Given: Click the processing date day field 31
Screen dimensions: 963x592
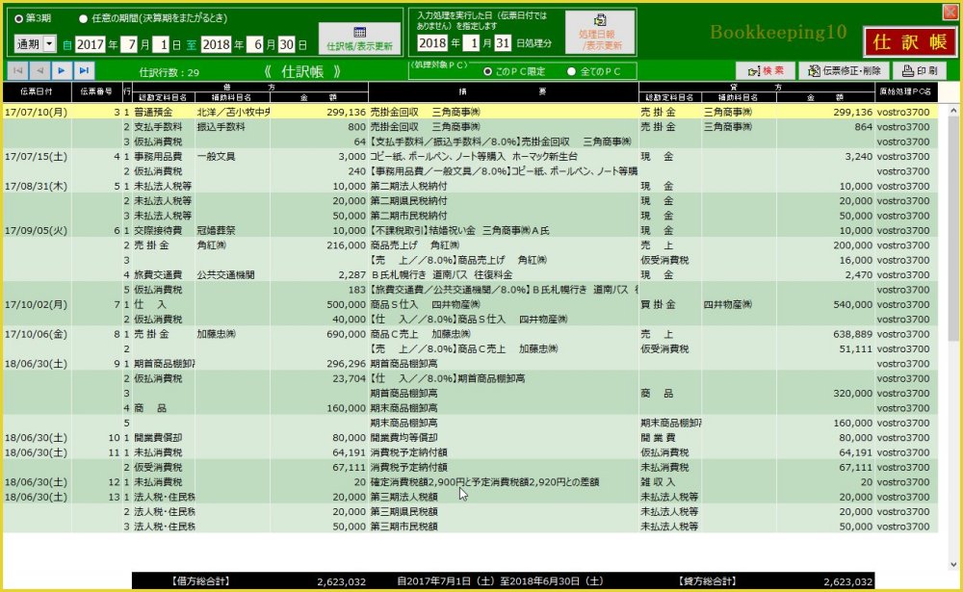Looking at the screenshot, I should 502,42.
